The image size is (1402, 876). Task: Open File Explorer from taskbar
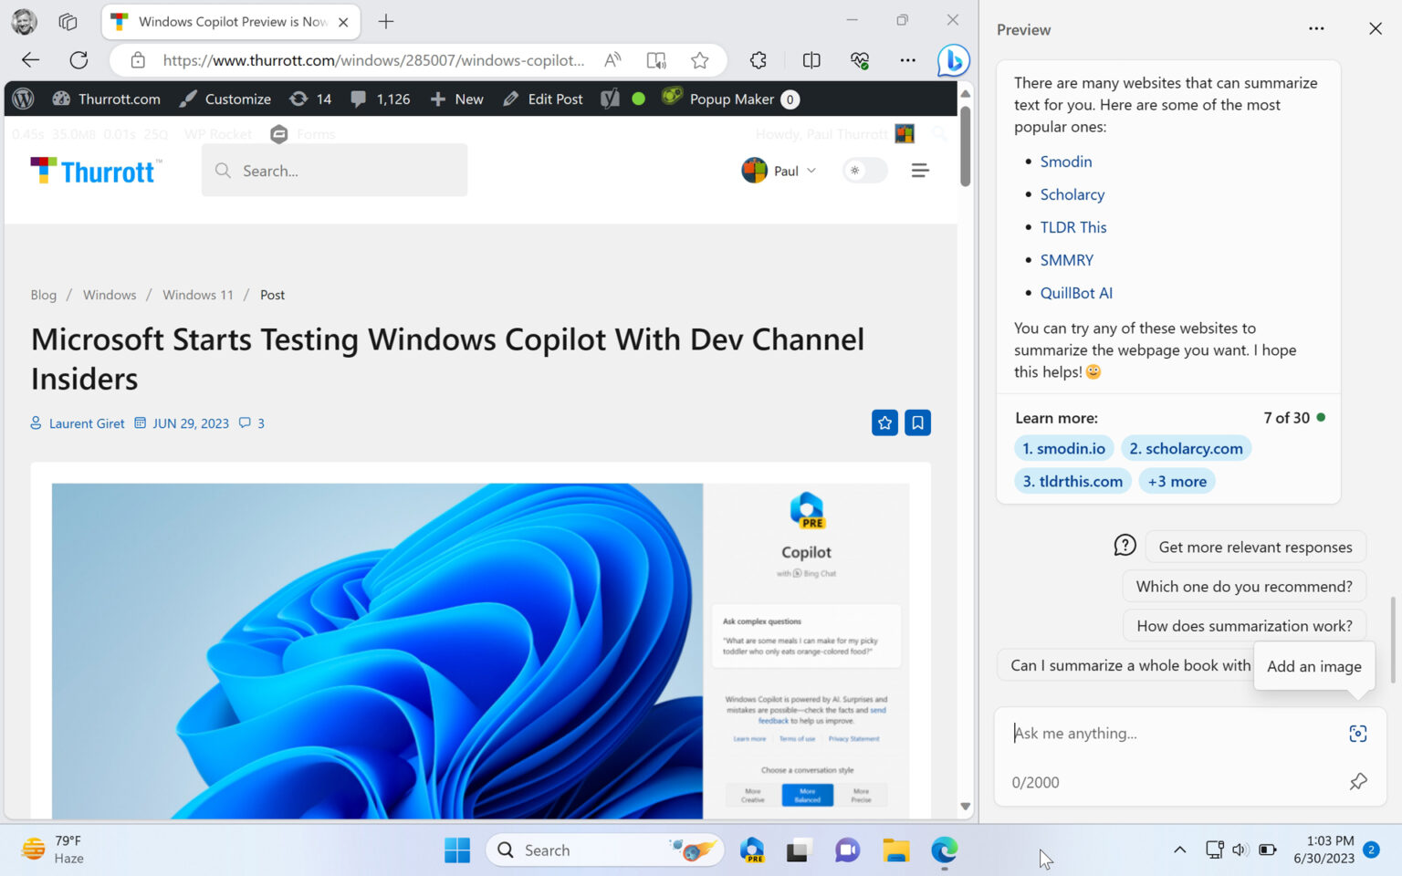(x=896, y=850)
